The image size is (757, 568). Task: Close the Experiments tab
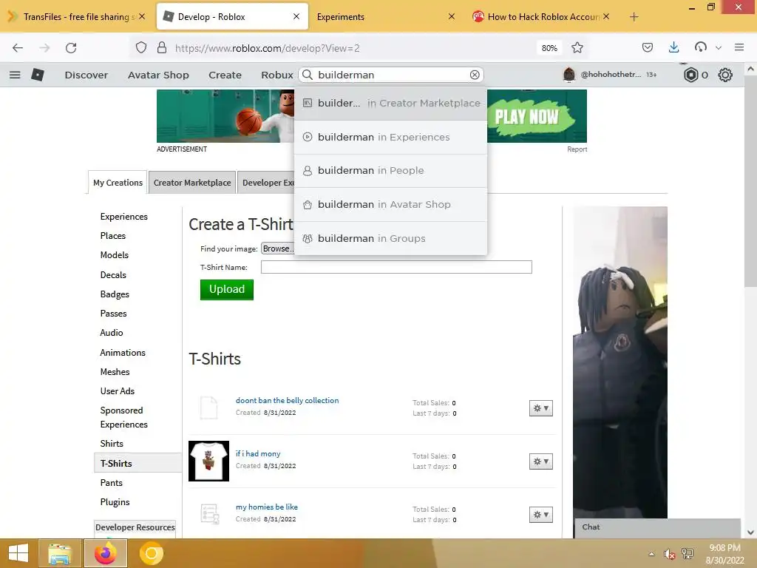tap(452, 16)
